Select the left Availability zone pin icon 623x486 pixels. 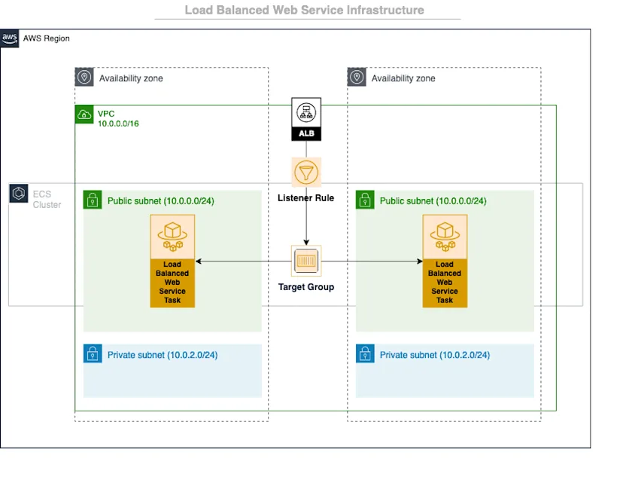click(x=84, y=76)
